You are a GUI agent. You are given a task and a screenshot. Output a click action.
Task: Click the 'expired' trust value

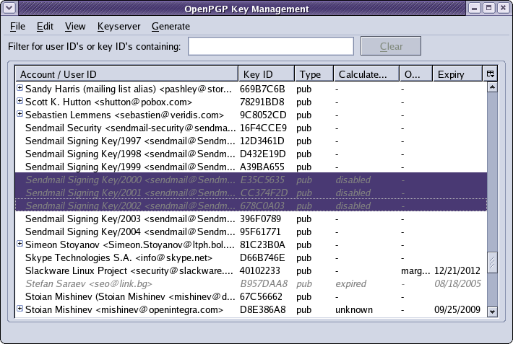350,283
